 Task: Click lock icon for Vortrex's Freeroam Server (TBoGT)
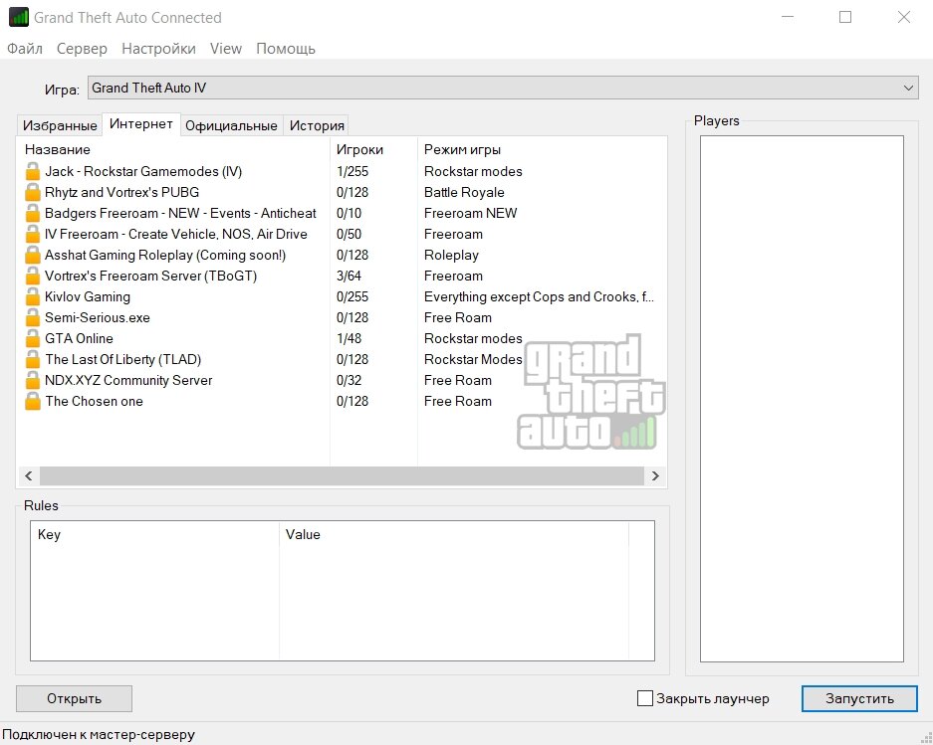pyautogui.click(x=32, y=276)
